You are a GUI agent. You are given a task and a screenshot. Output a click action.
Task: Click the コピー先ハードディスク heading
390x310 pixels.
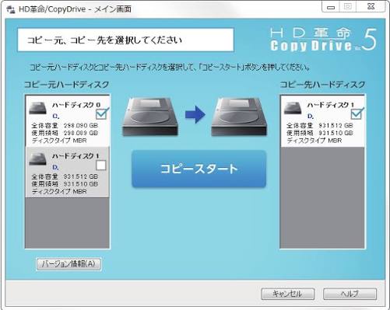(322, 85)
